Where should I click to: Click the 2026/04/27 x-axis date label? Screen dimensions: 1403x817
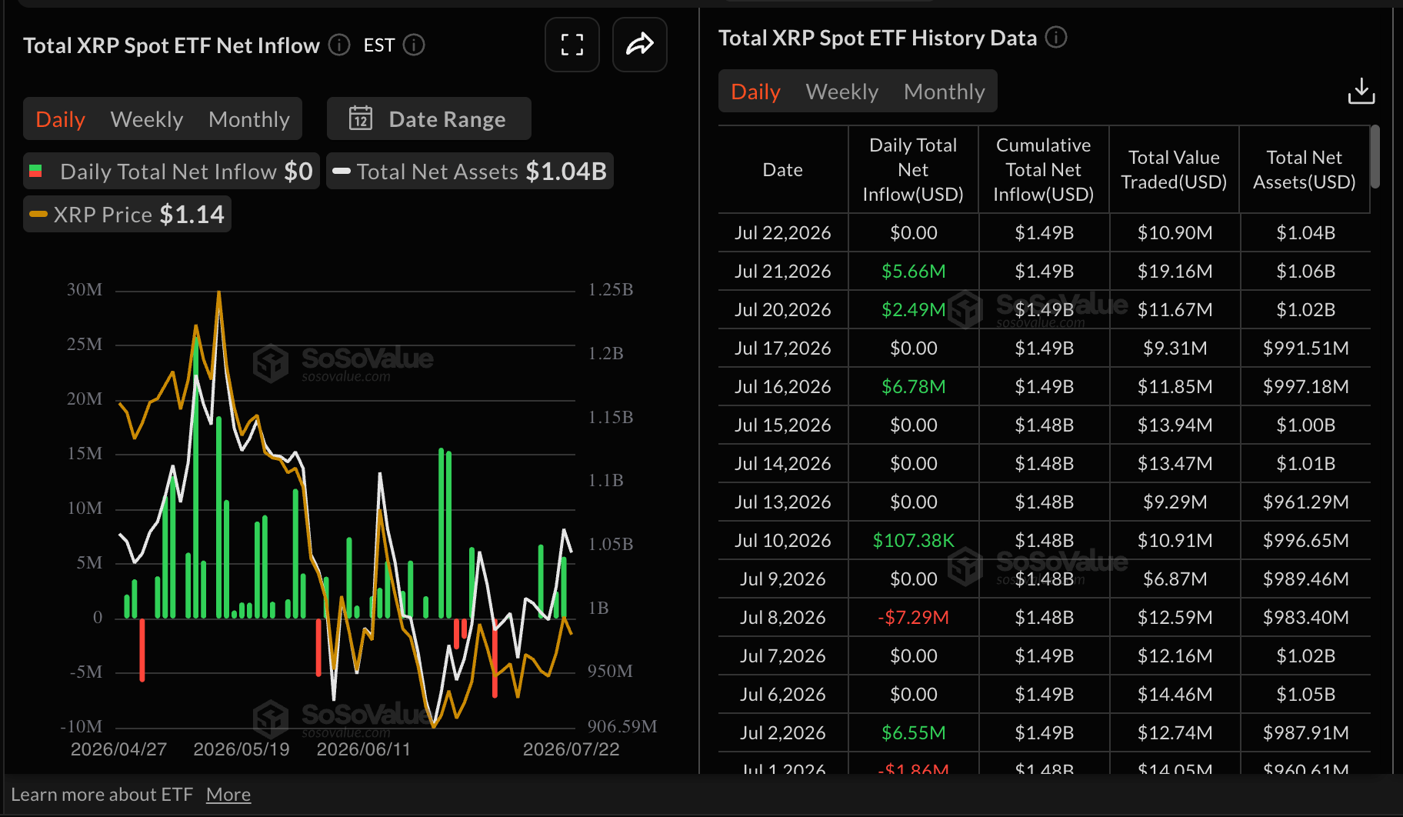[x=118, y=749]
